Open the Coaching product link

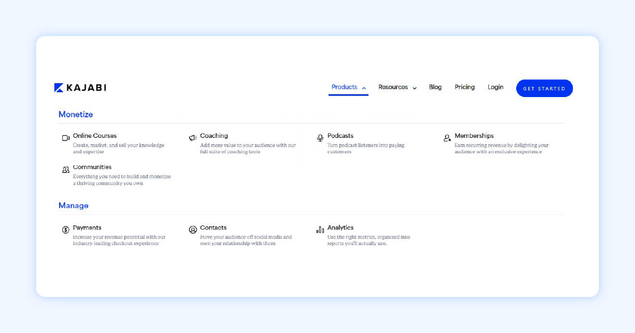(x=214, y=136)
